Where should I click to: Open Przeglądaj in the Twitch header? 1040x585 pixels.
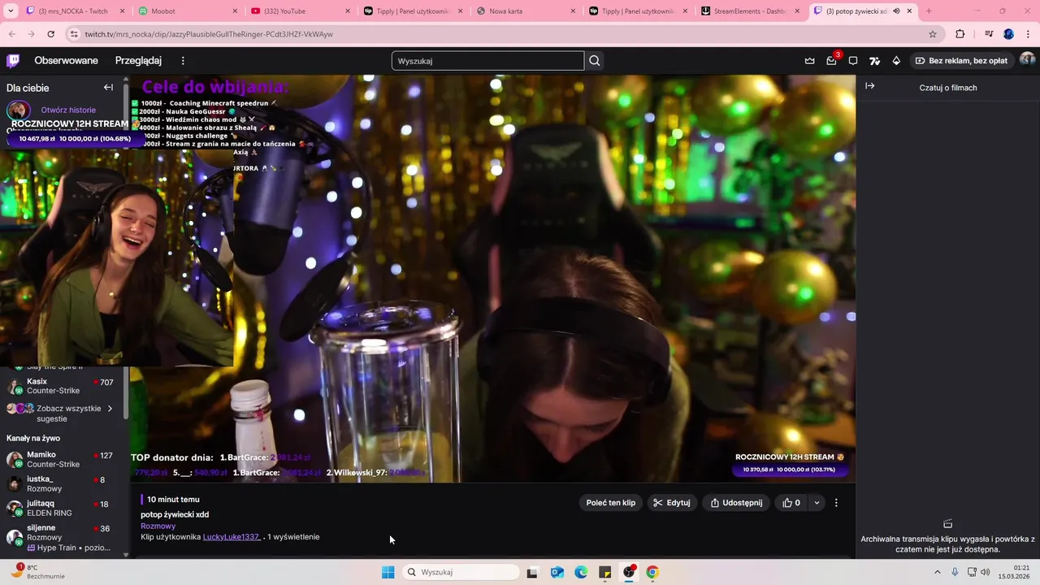click(x=138, y=60)
